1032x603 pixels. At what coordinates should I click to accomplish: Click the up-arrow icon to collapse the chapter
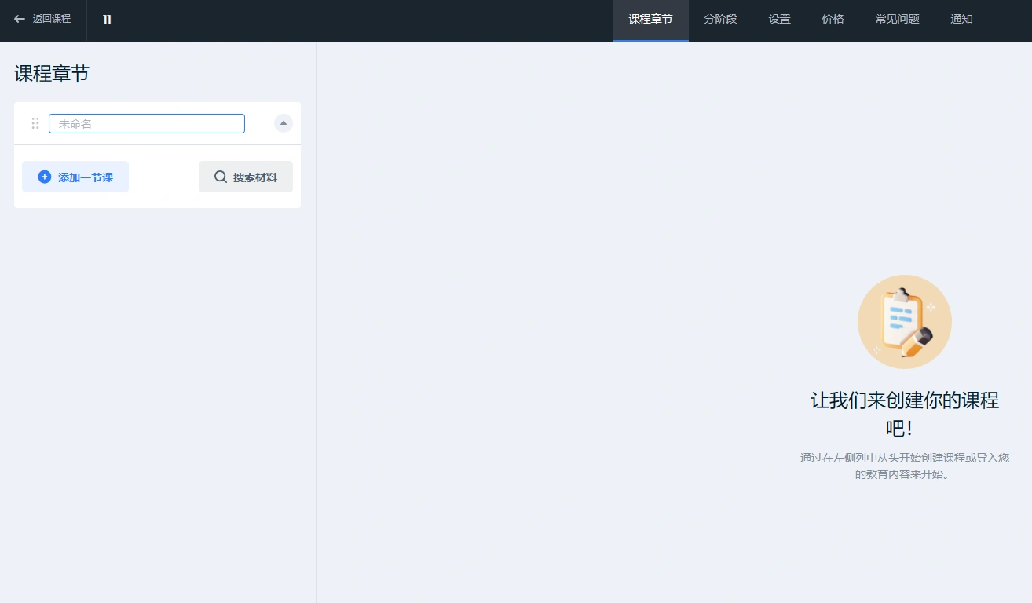pyautogui.click(x=283, y=123)
